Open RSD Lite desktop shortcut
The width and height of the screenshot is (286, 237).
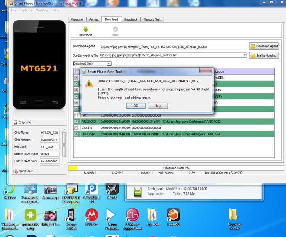point(92,217)
